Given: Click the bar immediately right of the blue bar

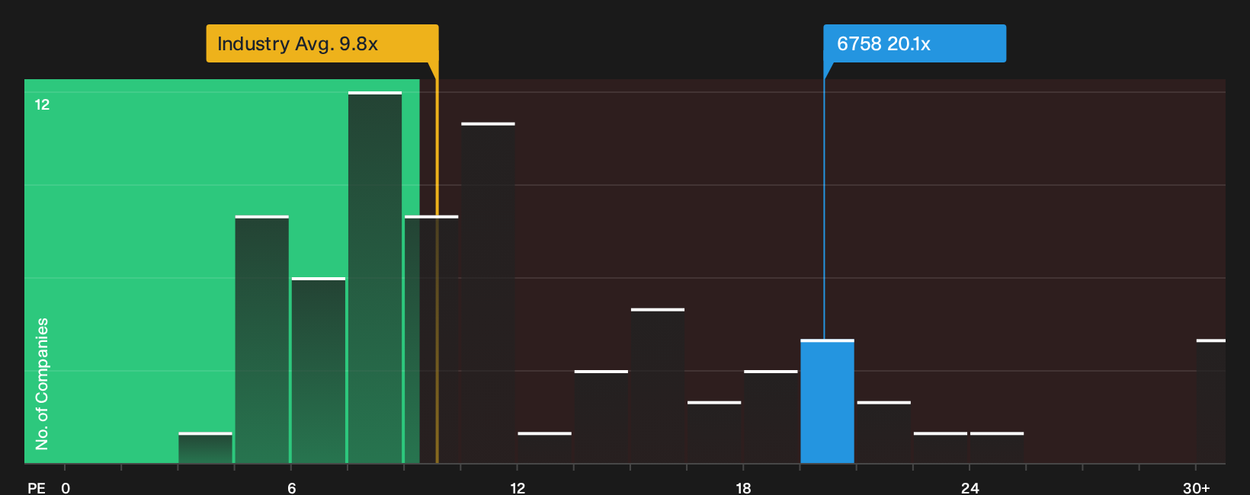Looking at the screenshot, I should pyautogui.click(x=884, y=433).
